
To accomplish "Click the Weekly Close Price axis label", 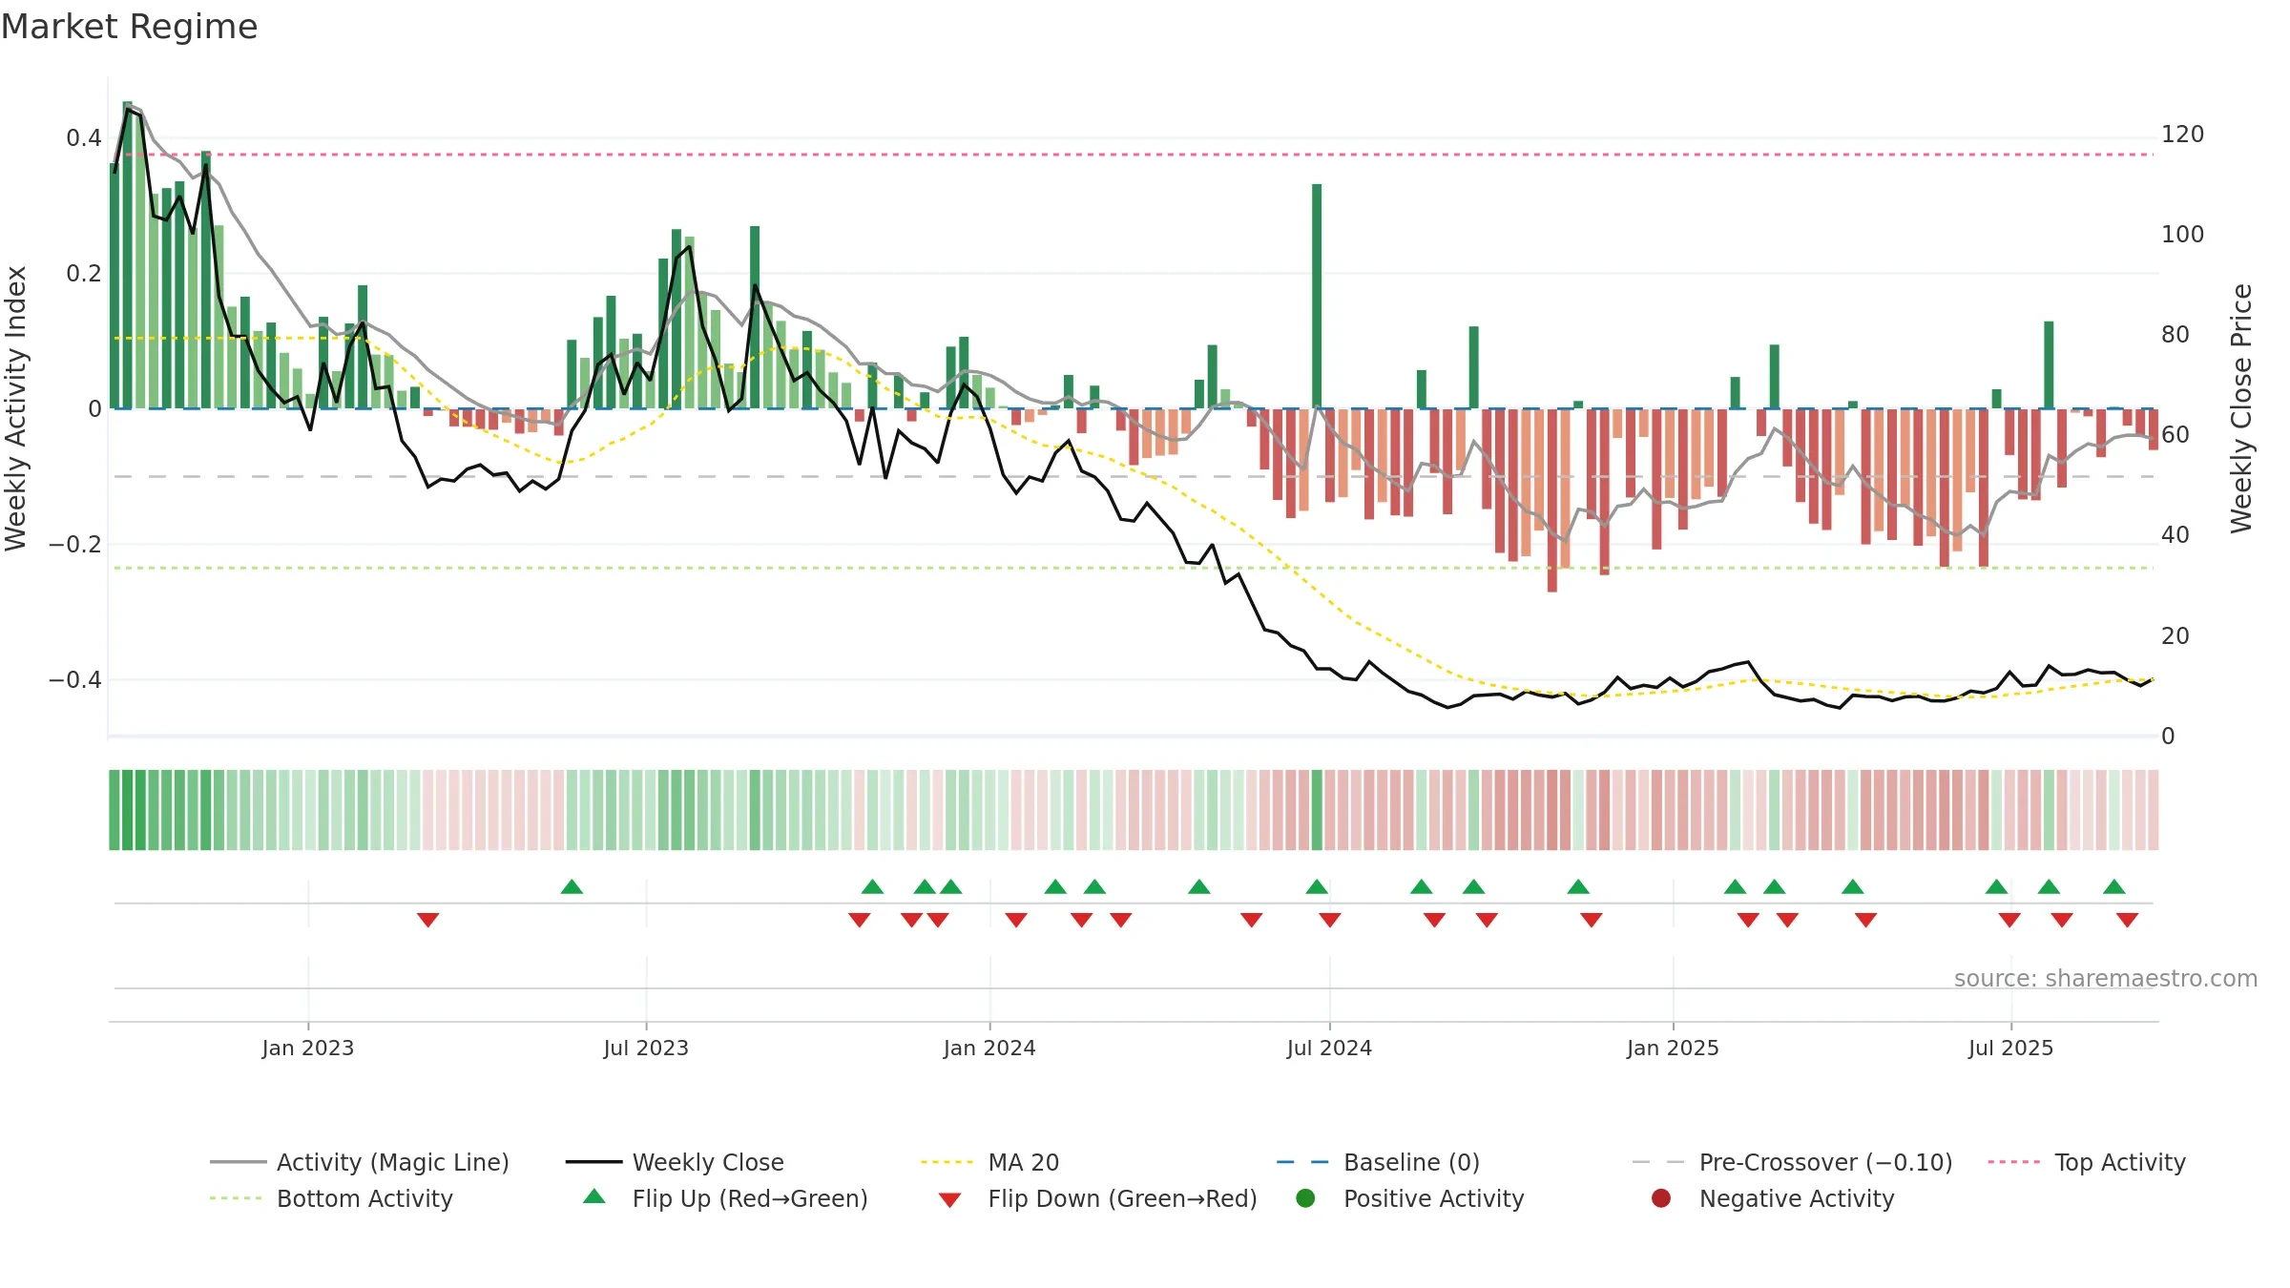I will [x=2241, y=408].
